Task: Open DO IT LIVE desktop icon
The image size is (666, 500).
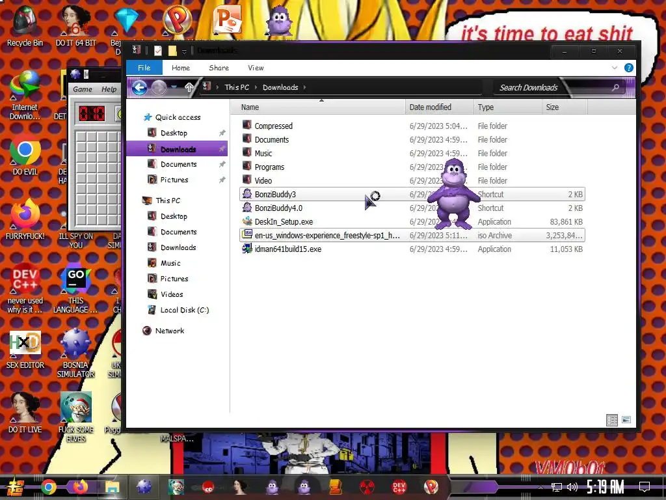Action: [x=25, y=408]
